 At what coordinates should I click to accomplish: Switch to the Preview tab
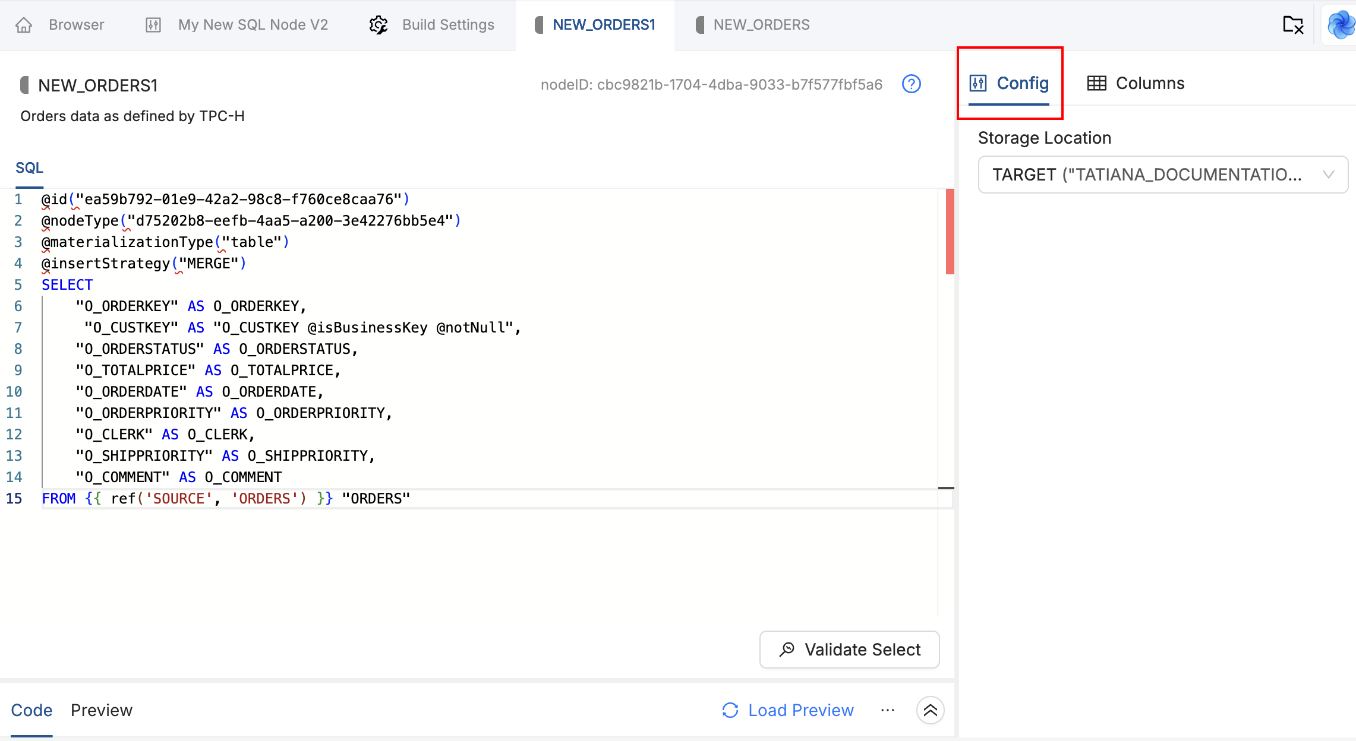[102, 710]
